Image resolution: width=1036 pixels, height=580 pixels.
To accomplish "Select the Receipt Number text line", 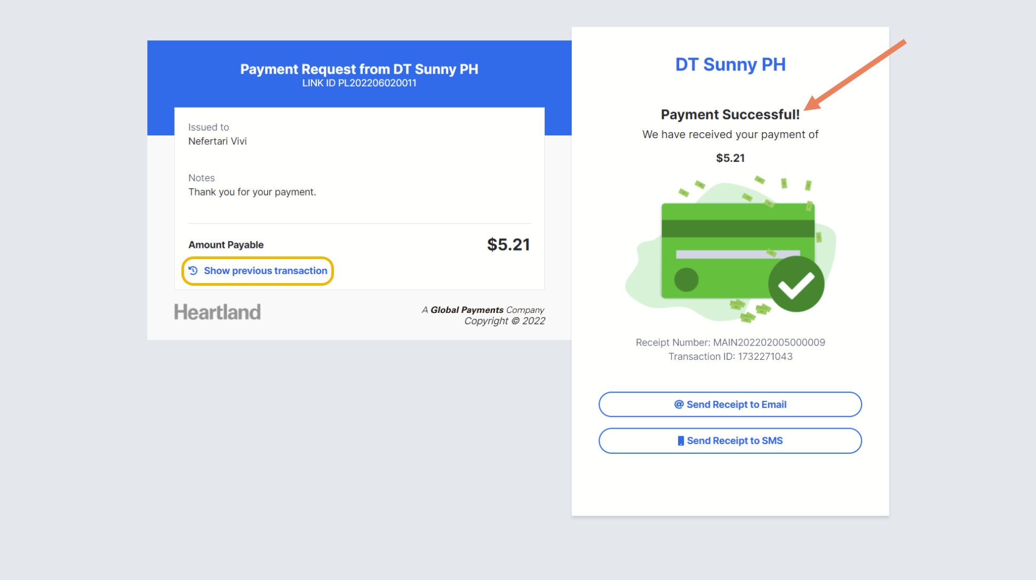I will point(730,342).
